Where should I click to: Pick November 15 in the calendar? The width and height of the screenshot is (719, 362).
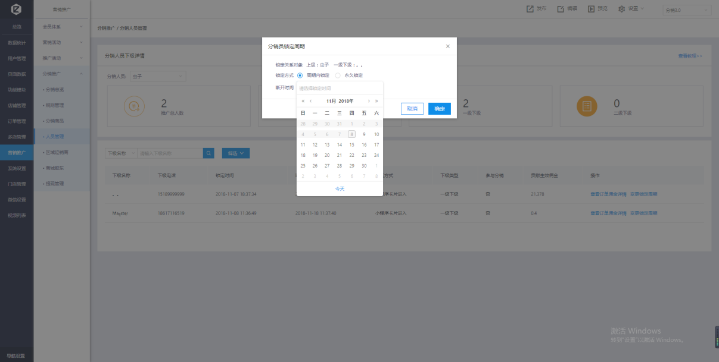pyautogui.click(x=351, y=145)
